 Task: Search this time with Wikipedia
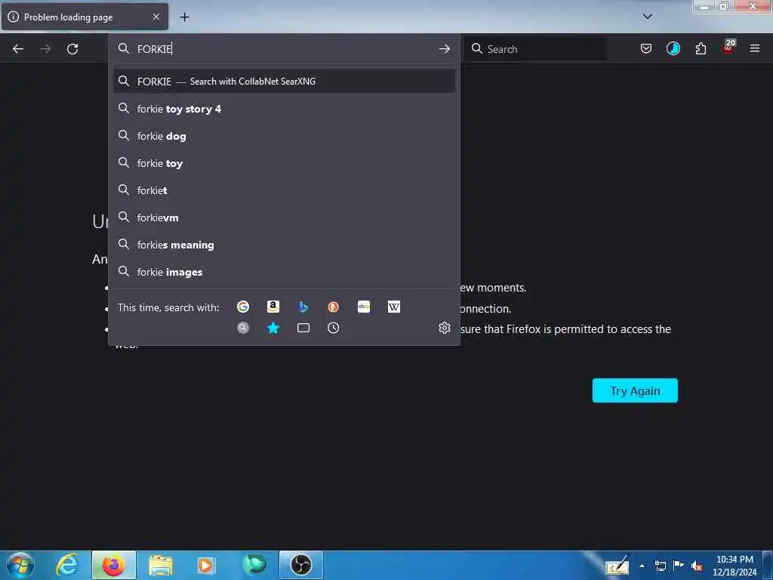[394, 307]
